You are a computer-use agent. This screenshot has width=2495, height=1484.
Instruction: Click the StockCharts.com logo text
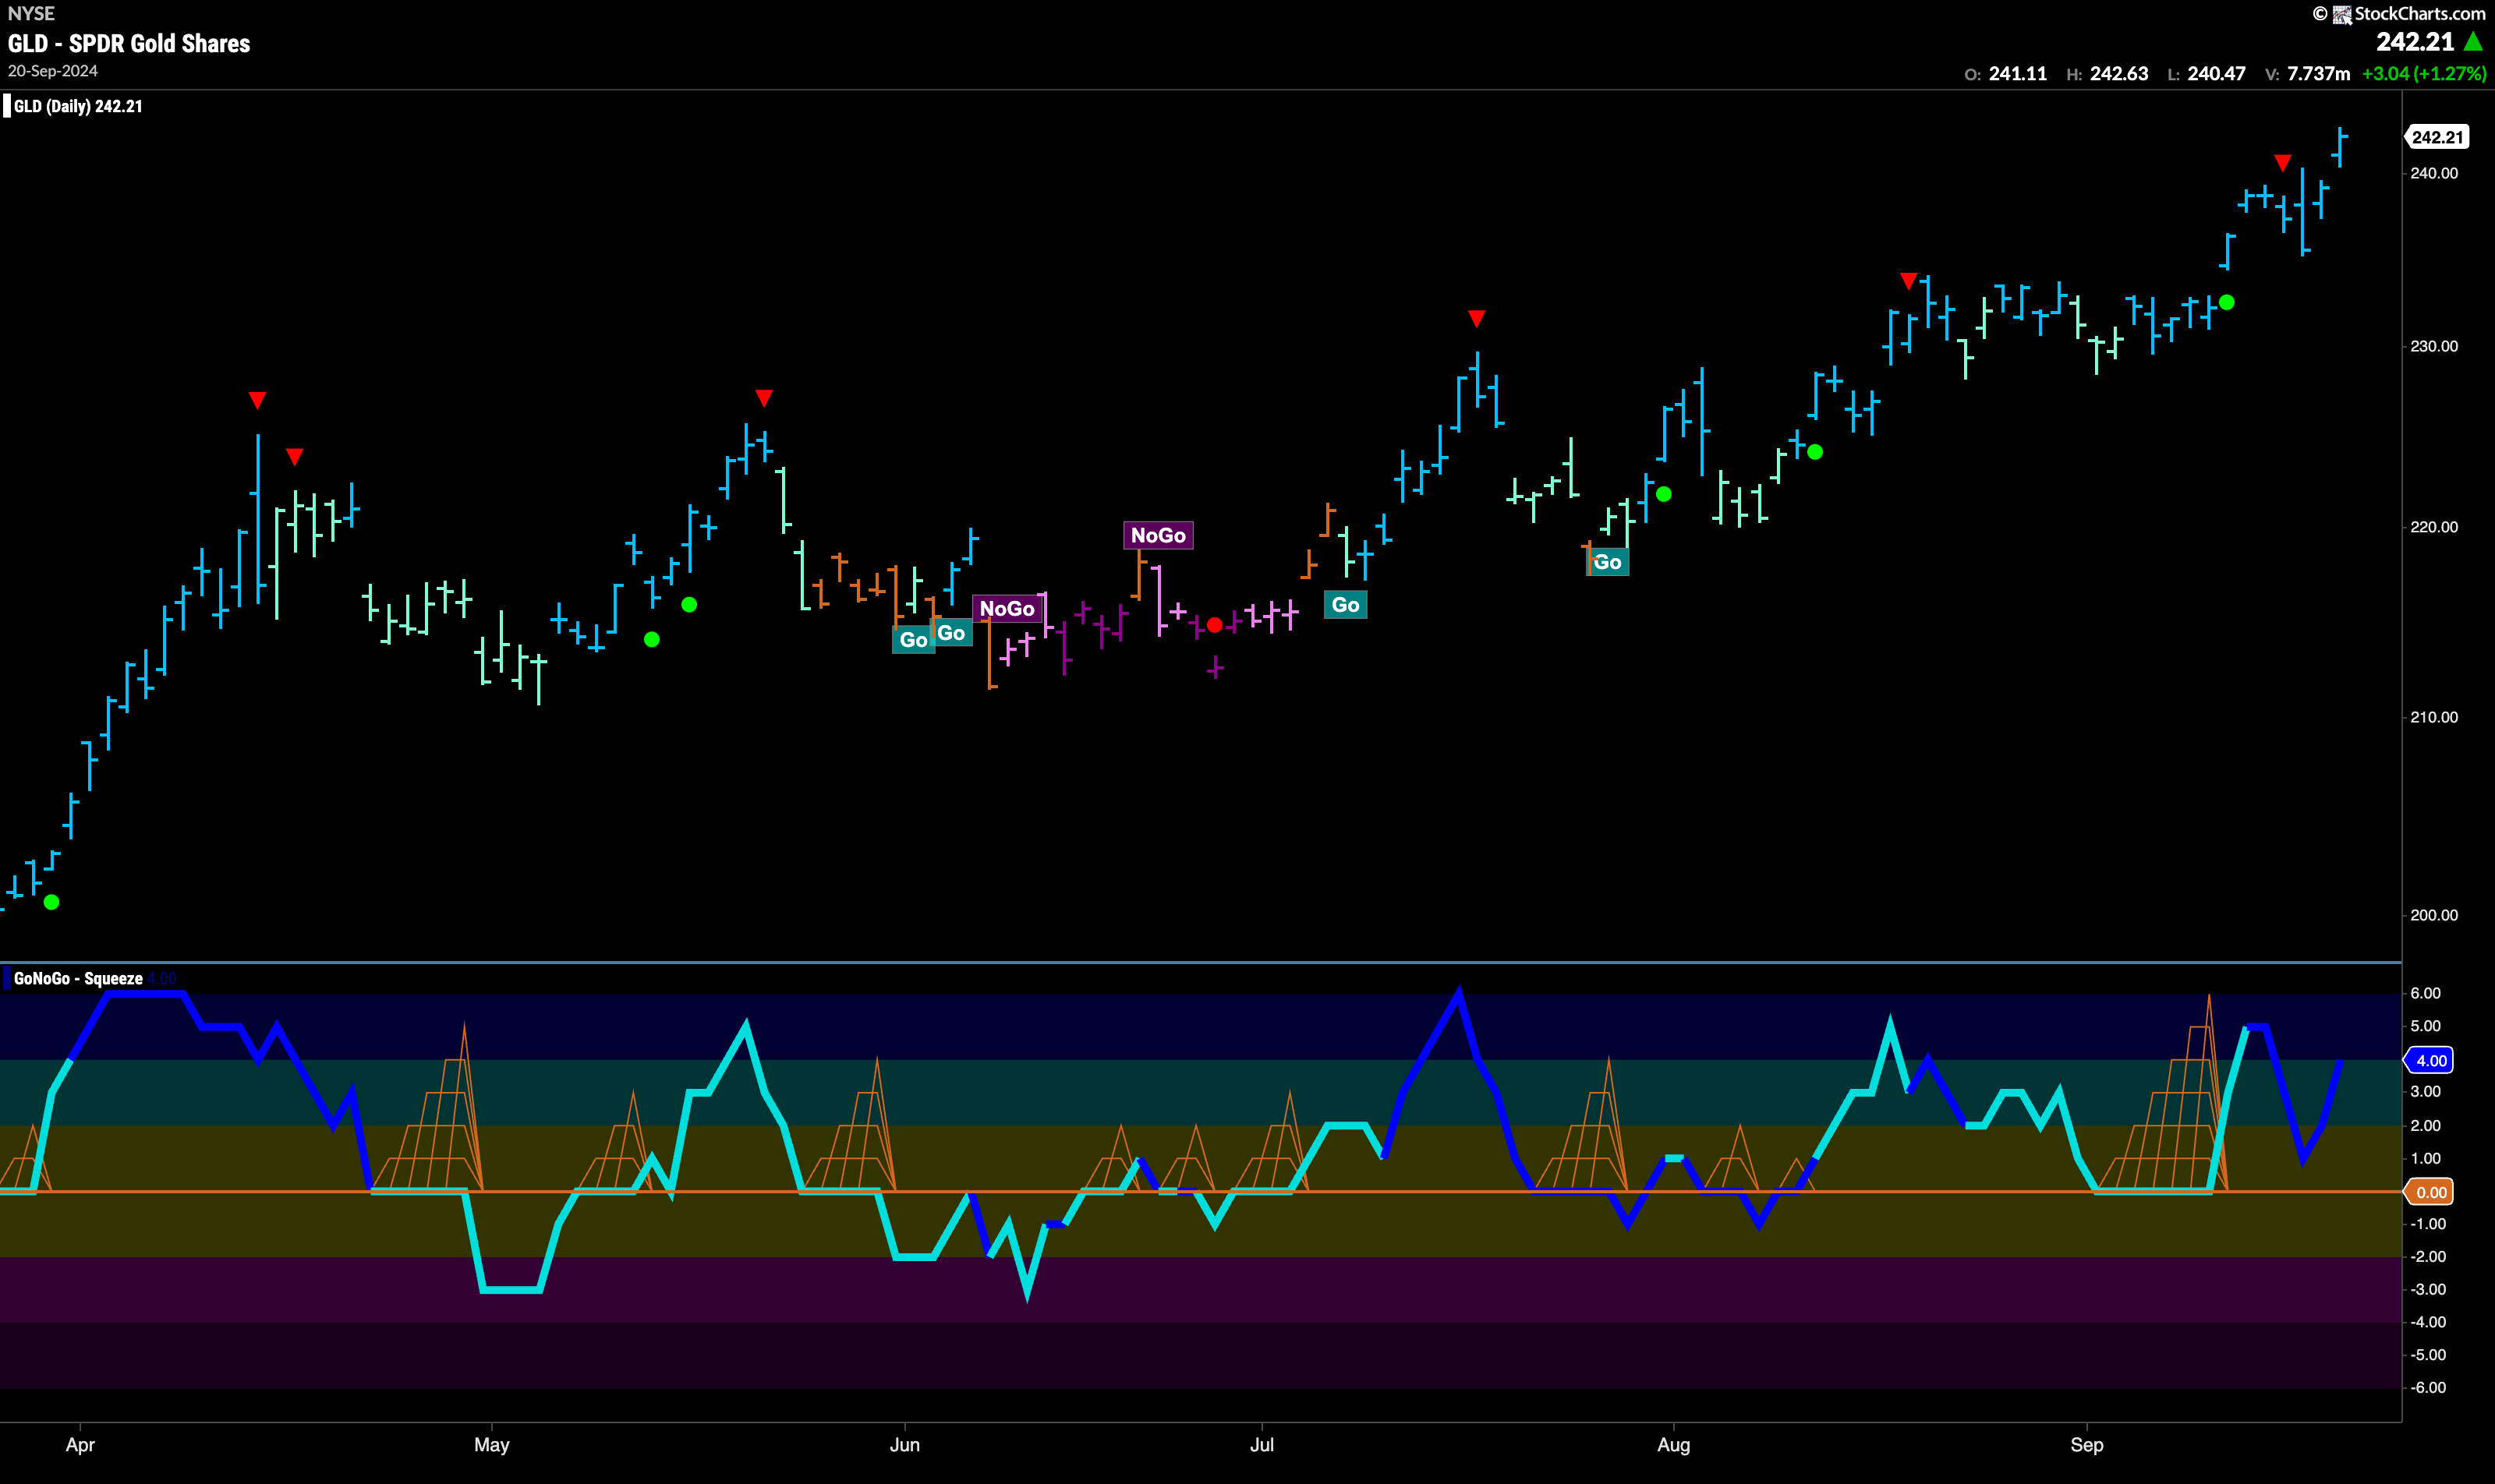[x=2419, y=13]
